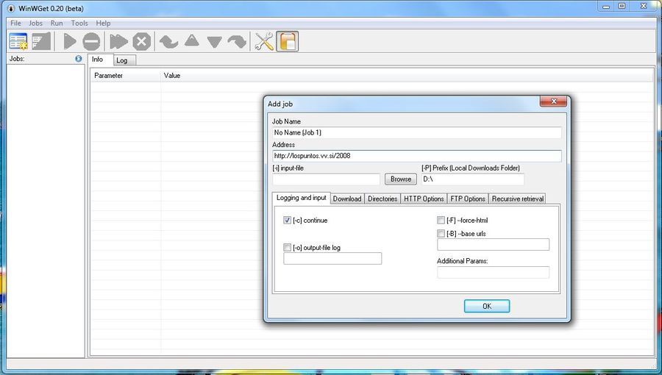Image resolution: width=662 pixels, height=375 pixels.
Task: Click the Browse button for input-file
Action: pyautogui.click(x=401, y=179)
